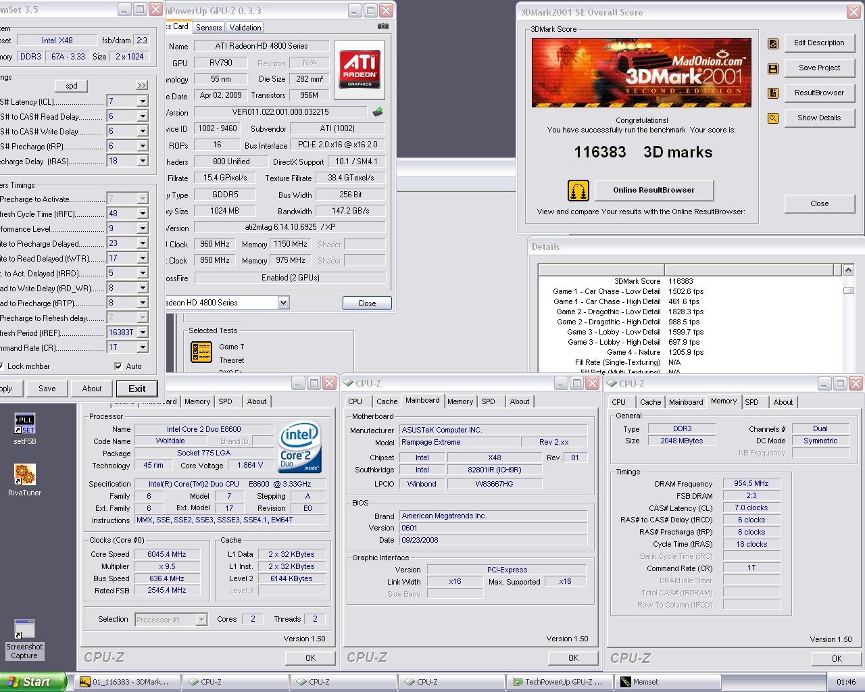Toggle the Auto checkbox in MemSet
This screenshot has height=692, width=865.
pyautogui.click(x=118, y=366)
